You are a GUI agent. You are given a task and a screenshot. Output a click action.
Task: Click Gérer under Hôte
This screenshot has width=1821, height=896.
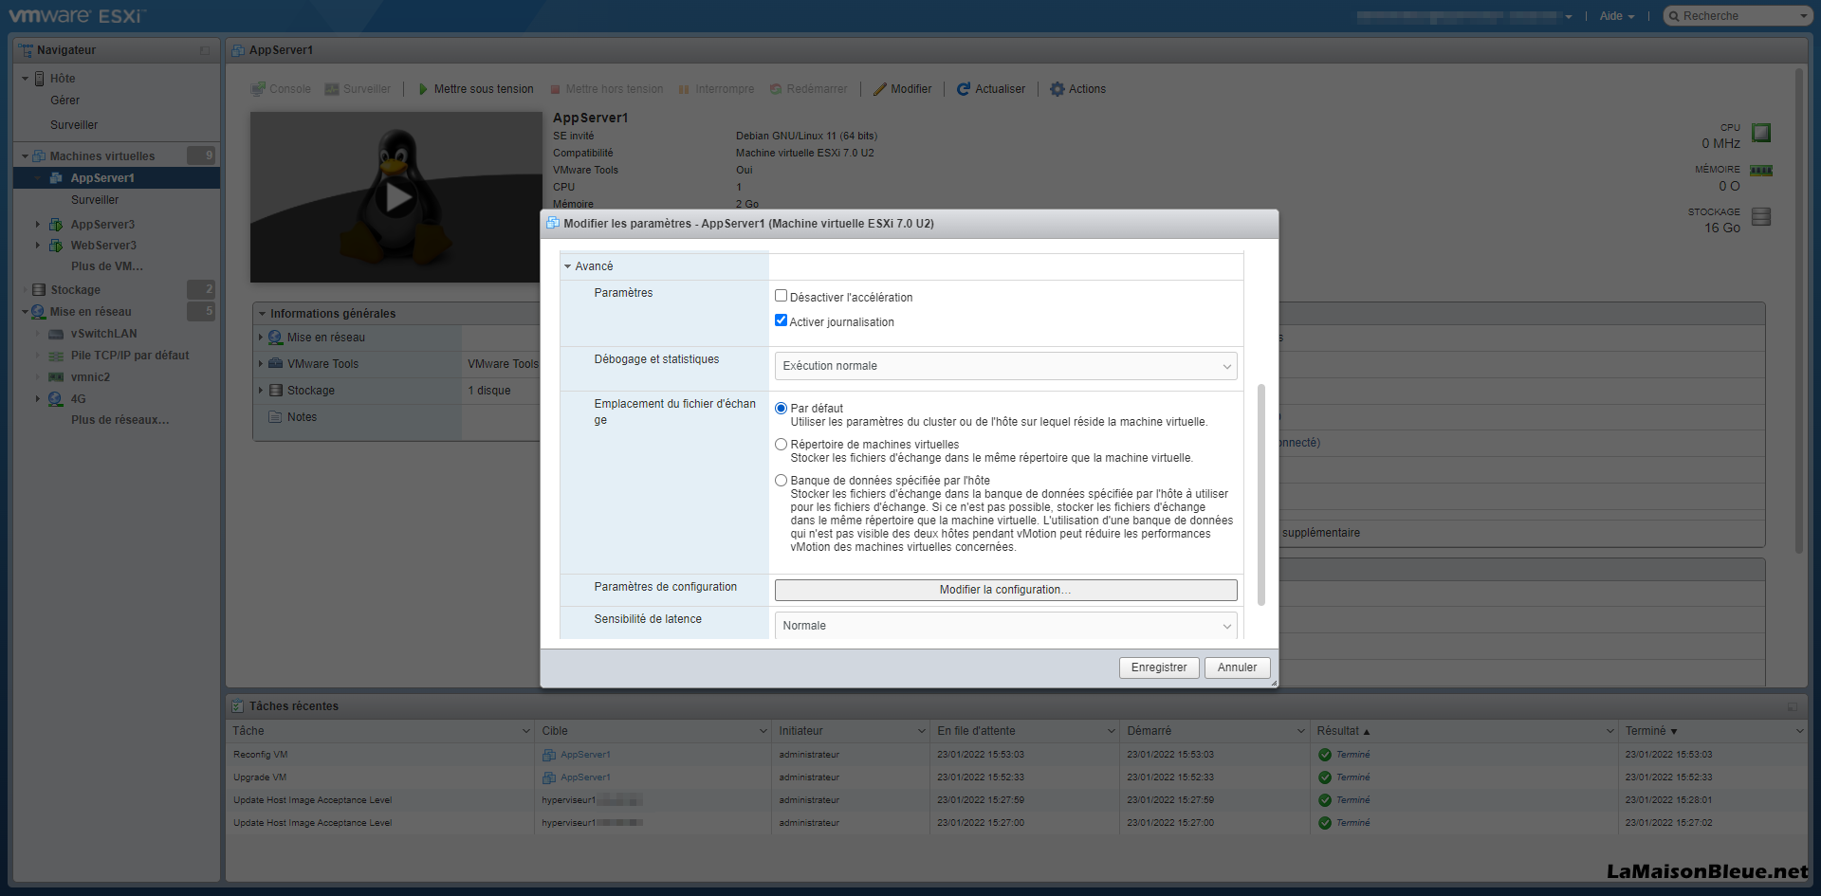click(x=64, y=101)
